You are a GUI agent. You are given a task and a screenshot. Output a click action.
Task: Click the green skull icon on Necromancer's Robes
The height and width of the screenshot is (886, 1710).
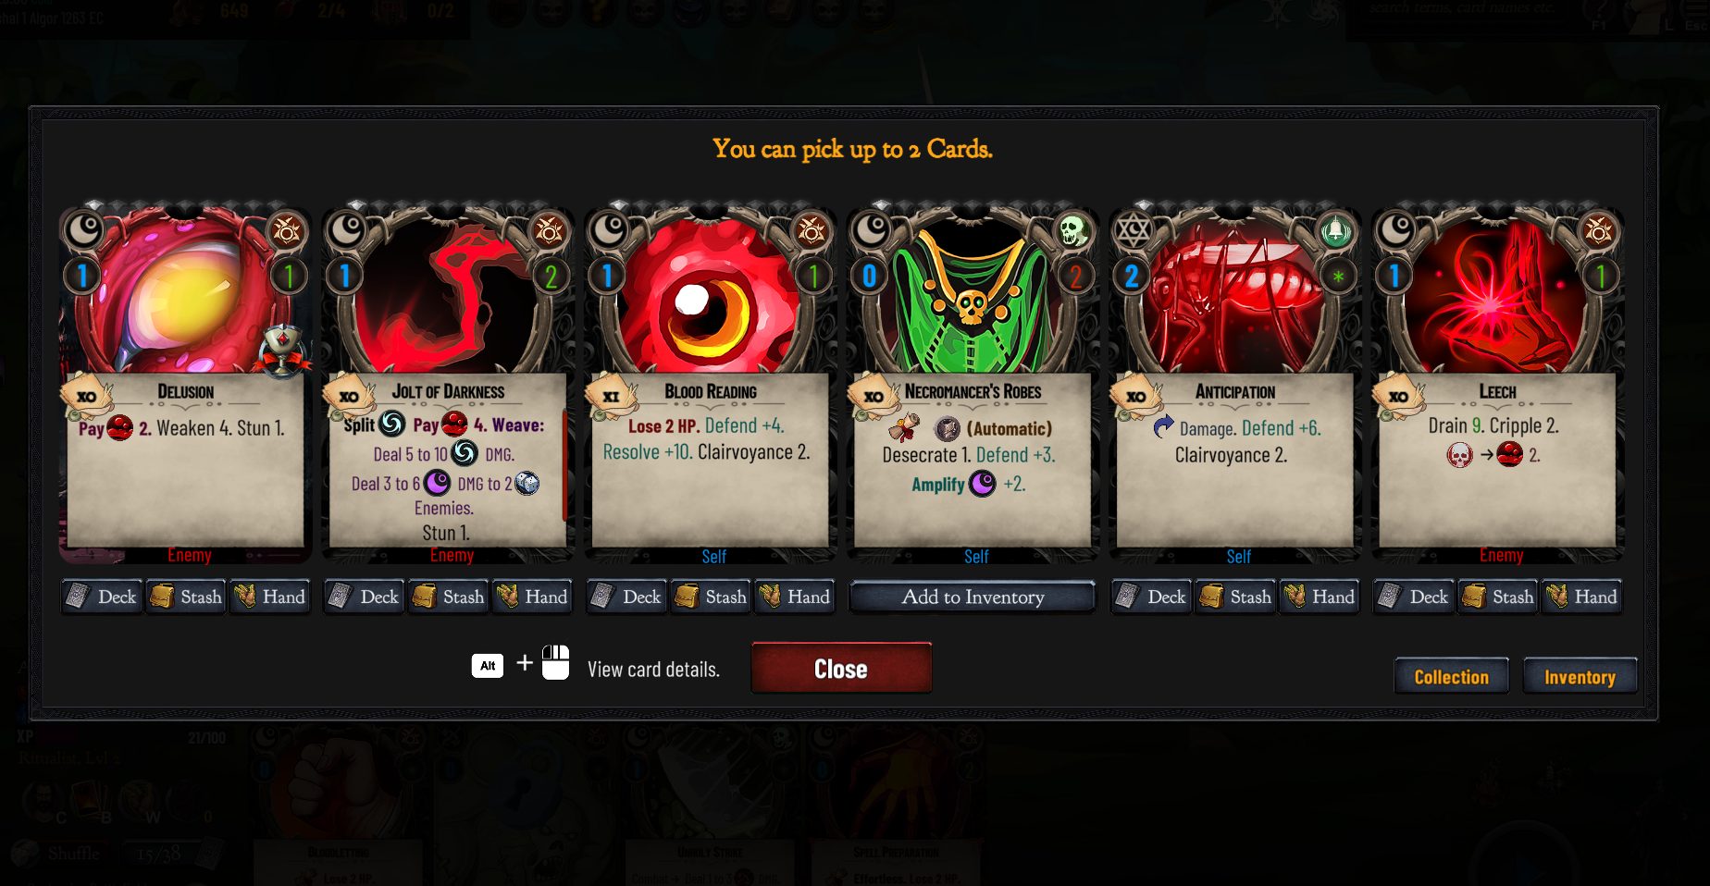pos(1073,230)
